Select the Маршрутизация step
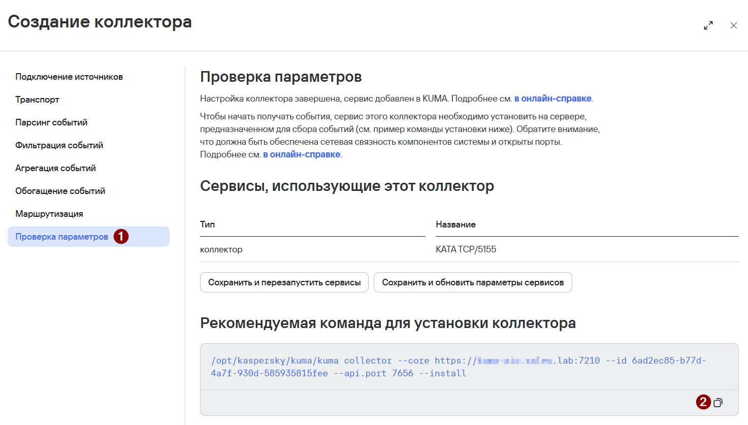The image size is (748, 425). tap(49, 214)
